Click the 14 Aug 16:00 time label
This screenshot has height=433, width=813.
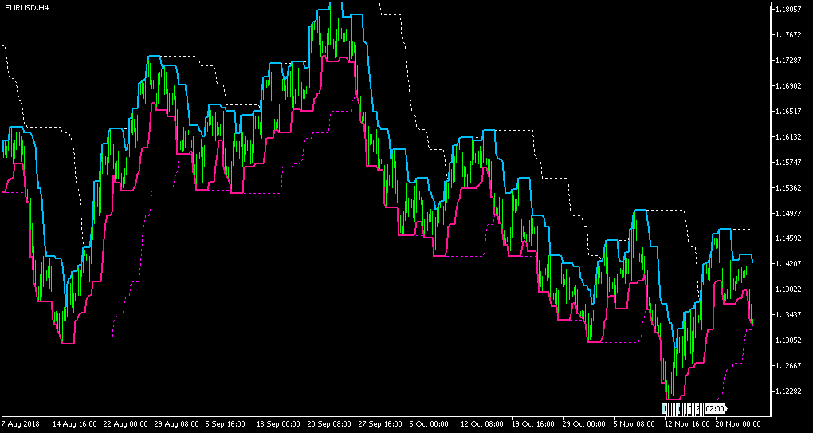pyautogui.click(x=75, y=423)
